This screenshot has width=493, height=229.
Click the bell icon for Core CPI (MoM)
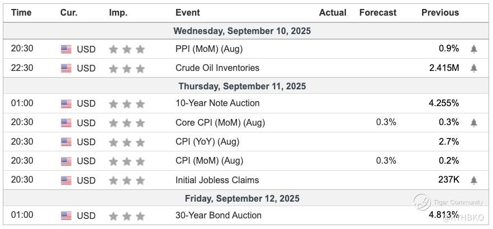coord(474,123)
